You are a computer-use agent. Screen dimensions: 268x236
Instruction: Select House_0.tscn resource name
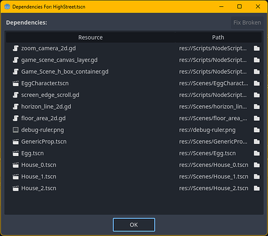click(x=39, y=165)
